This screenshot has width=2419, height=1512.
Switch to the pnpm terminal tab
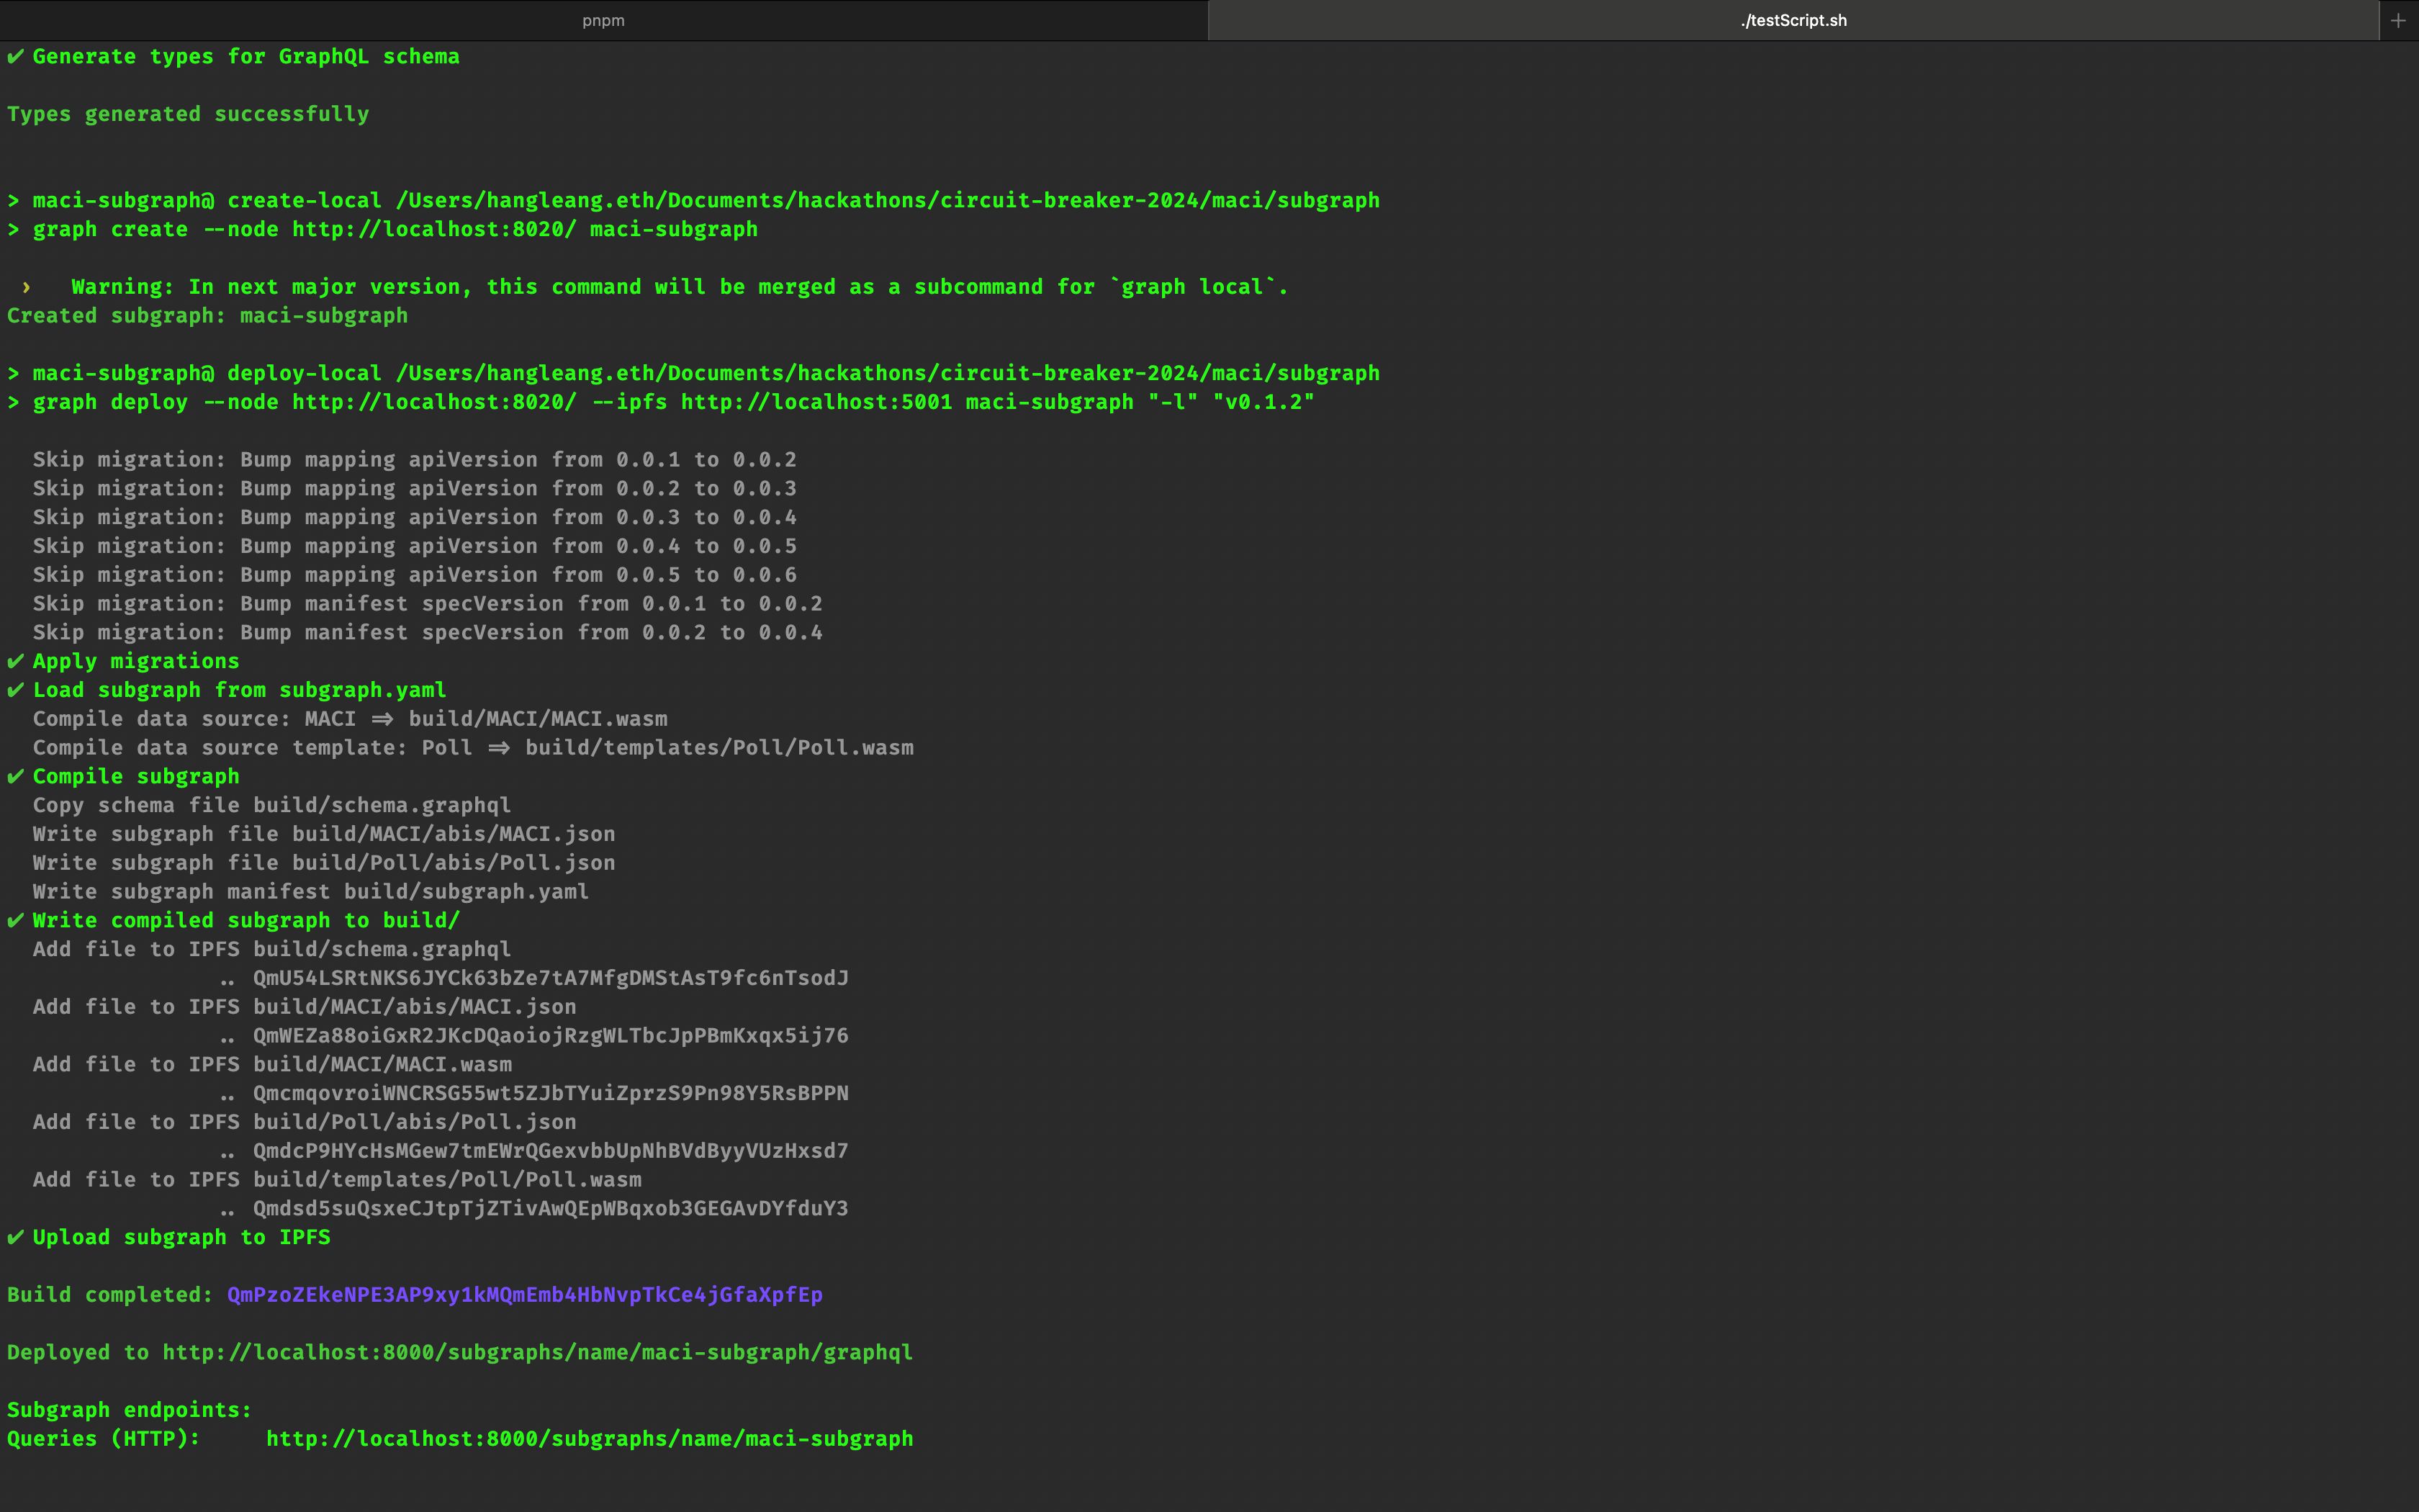click(604, 20)
